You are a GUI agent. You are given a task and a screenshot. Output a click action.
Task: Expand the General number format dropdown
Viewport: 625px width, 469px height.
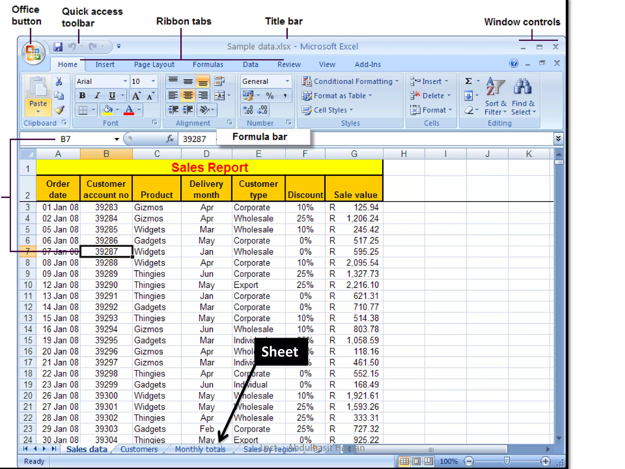pos(287,81)
